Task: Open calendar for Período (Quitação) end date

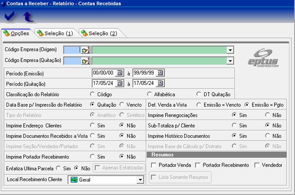Action: click(160, 83)
